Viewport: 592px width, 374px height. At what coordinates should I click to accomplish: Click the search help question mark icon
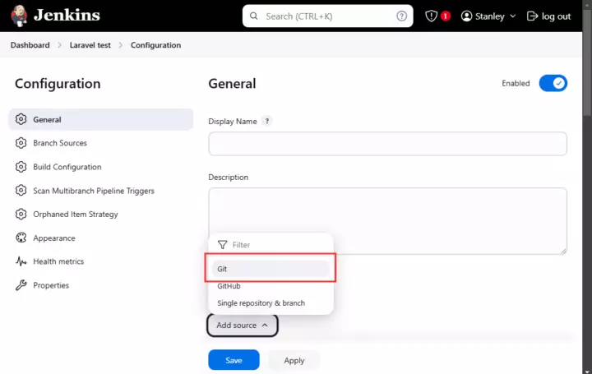pyautogui.click(x=402, y=16)
